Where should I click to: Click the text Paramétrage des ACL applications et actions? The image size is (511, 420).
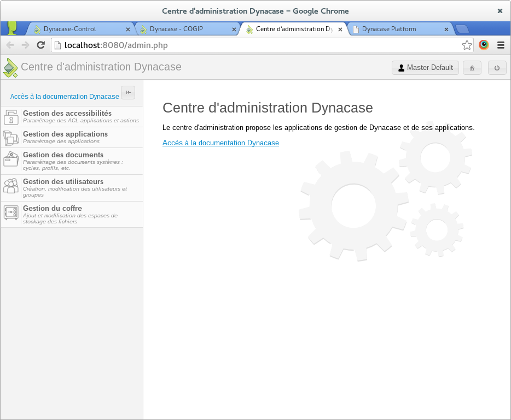(81, 121)
